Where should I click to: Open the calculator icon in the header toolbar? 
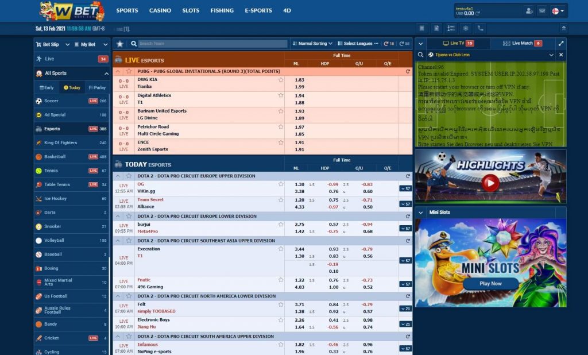[422, 28]
